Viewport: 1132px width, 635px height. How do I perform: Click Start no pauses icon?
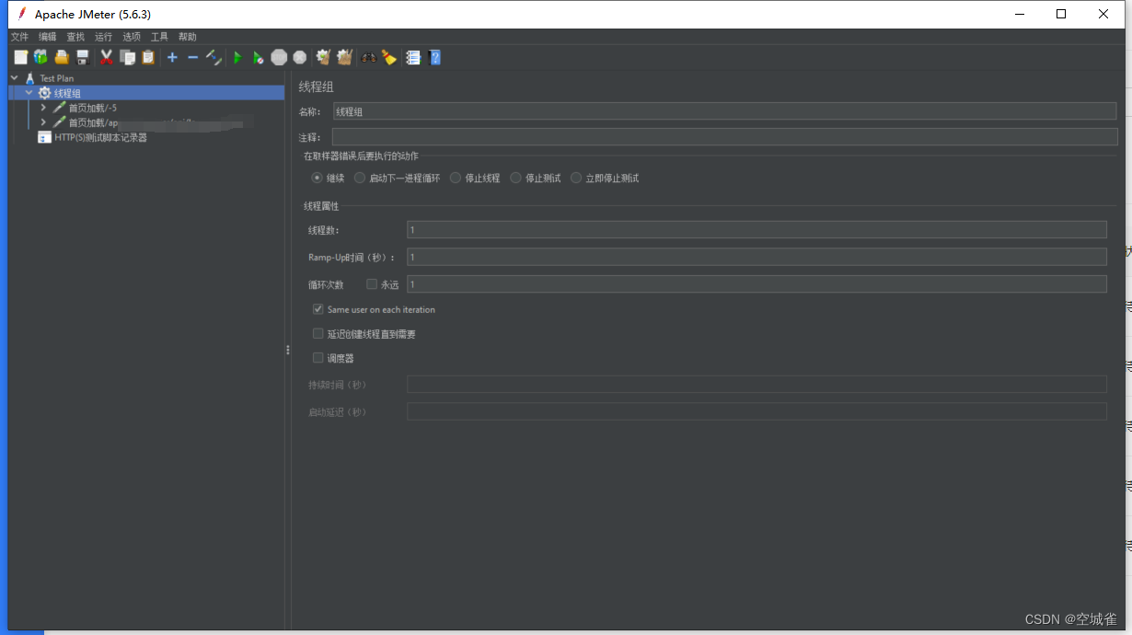coord(258,57)
